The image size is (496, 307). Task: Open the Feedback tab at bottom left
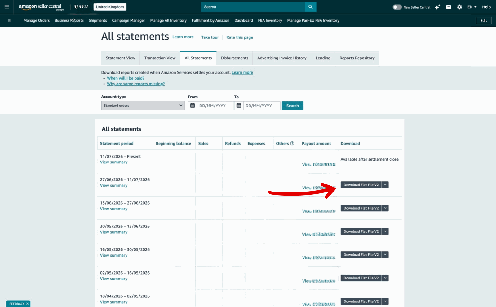click(17, 304)
